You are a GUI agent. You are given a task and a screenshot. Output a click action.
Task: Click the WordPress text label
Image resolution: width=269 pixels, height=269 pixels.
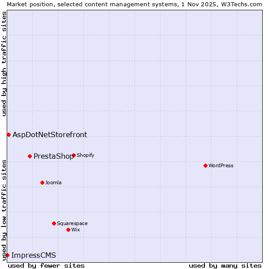tap(221, 165)
